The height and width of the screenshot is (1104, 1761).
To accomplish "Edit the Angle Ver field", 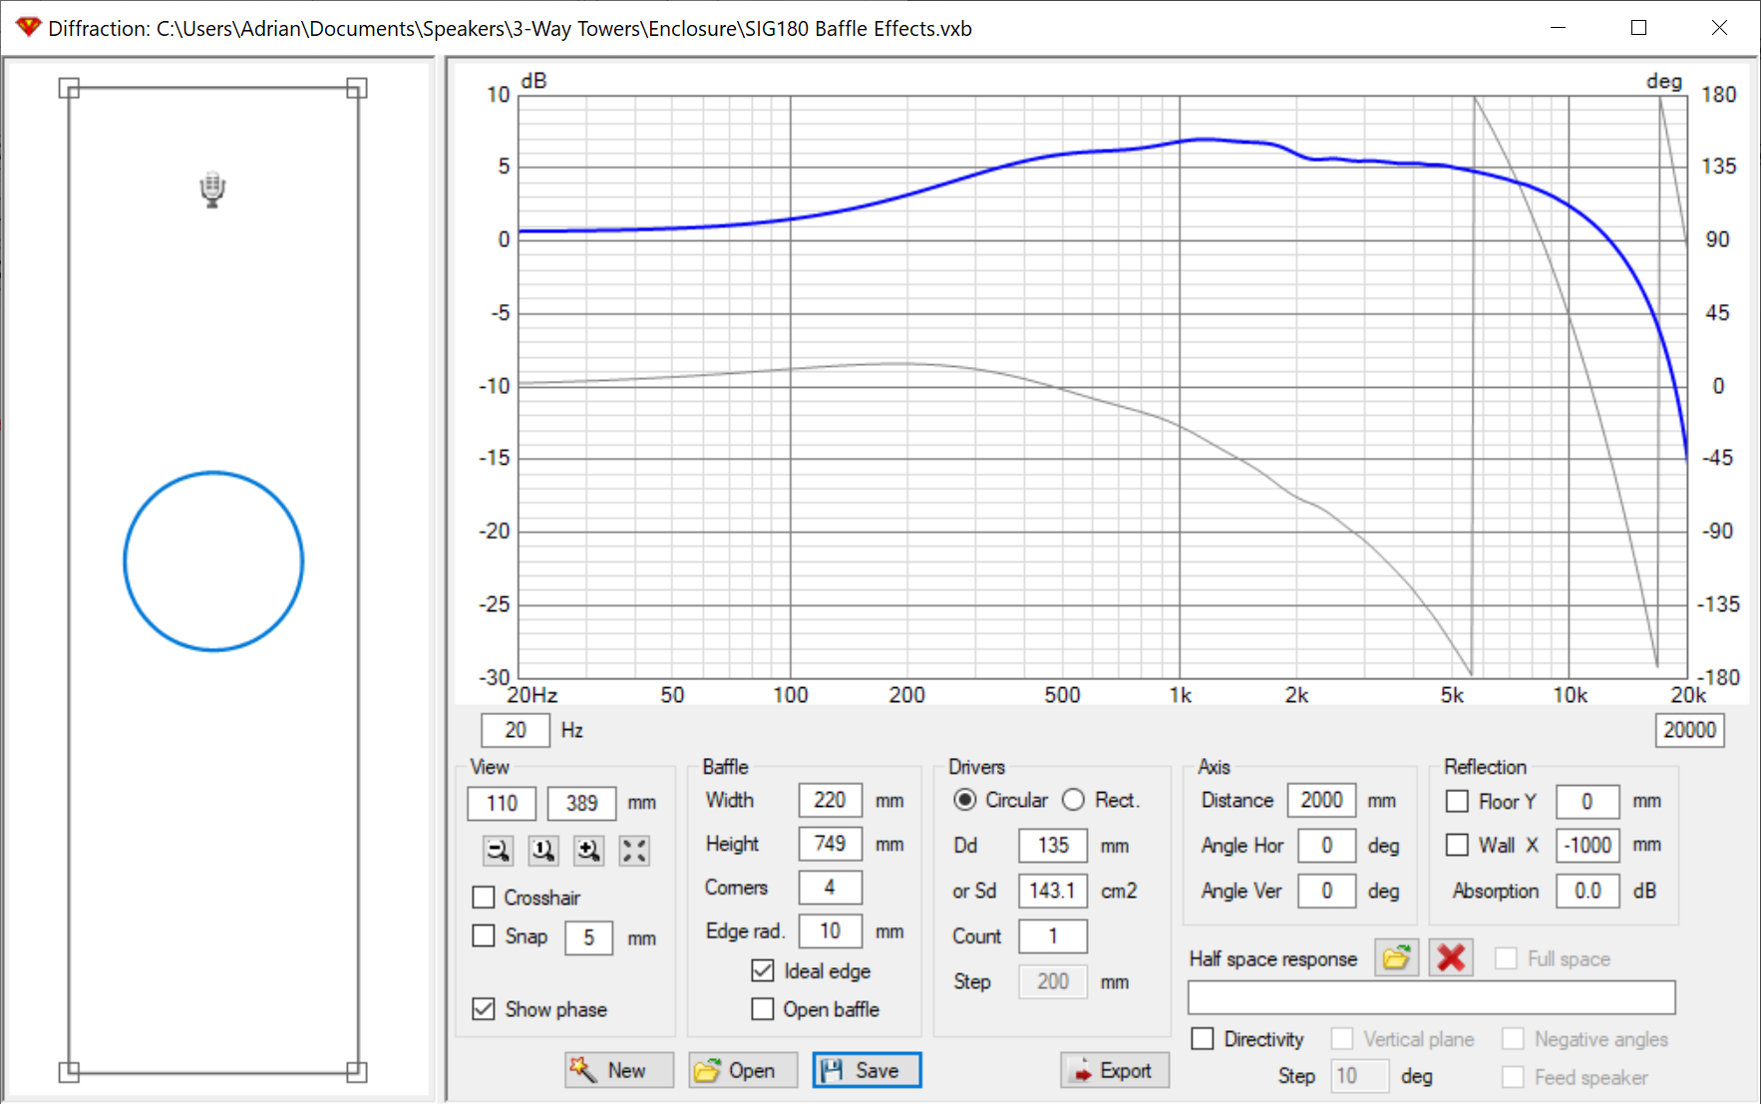I will coord(1326,891).
